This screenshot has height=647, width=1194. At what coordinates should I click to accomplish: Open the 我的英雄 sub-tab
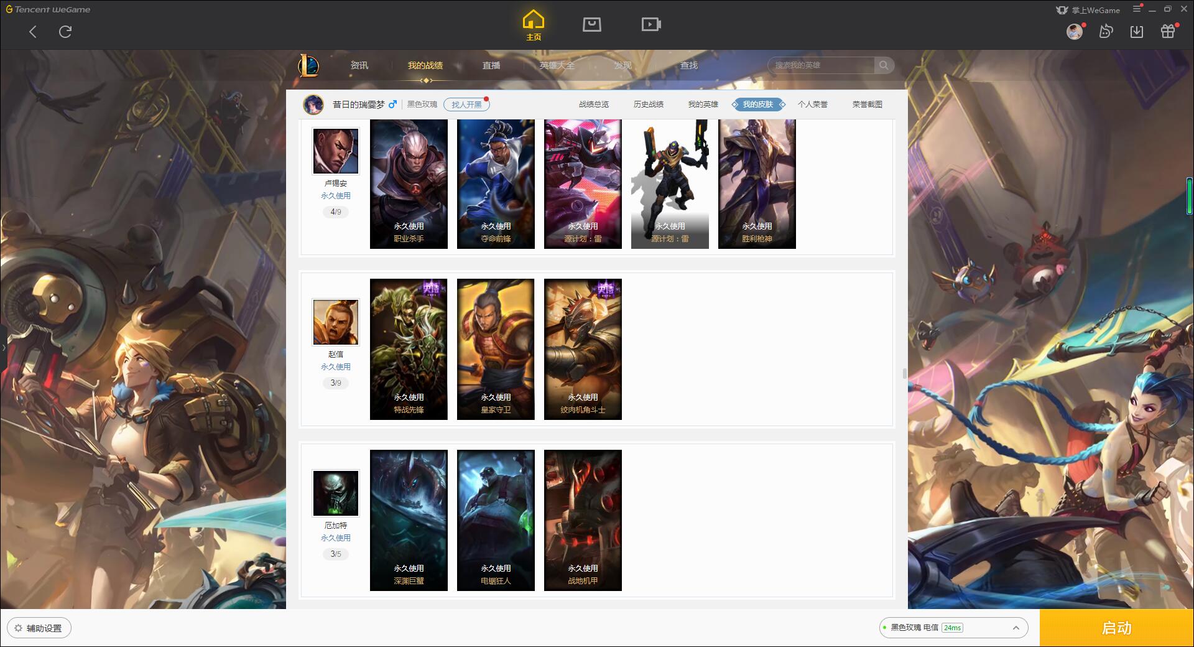pyautogui.click(x=703, y=105)
